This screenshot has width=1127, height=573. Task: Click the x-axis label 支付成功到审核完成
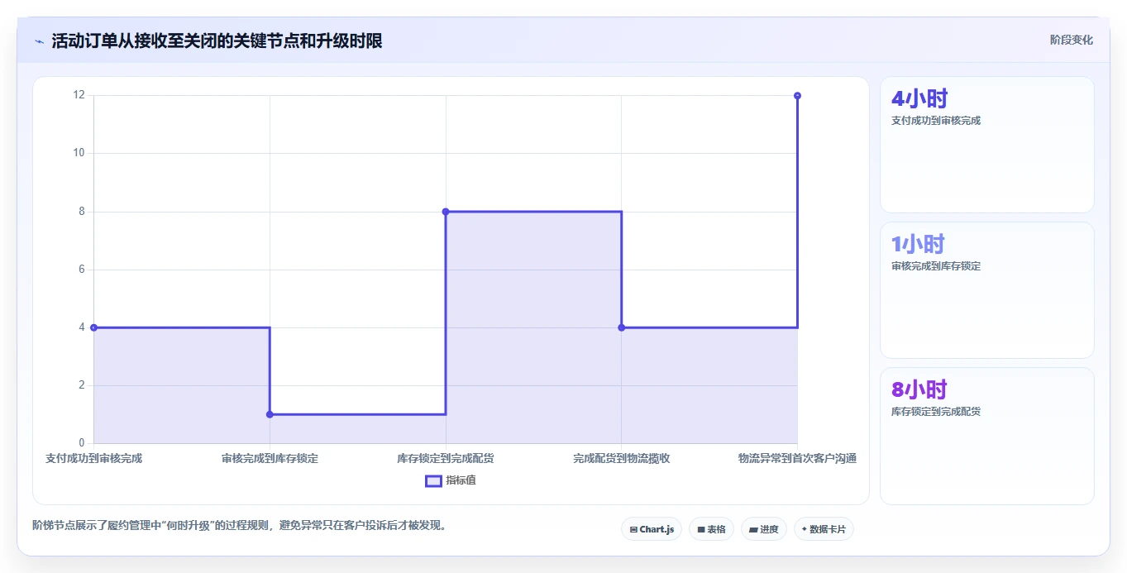pyautogui.click(x=94, y=458)
